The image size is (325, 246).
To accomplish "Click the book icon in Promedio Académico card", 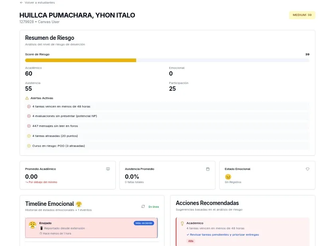I will [108, 169].
